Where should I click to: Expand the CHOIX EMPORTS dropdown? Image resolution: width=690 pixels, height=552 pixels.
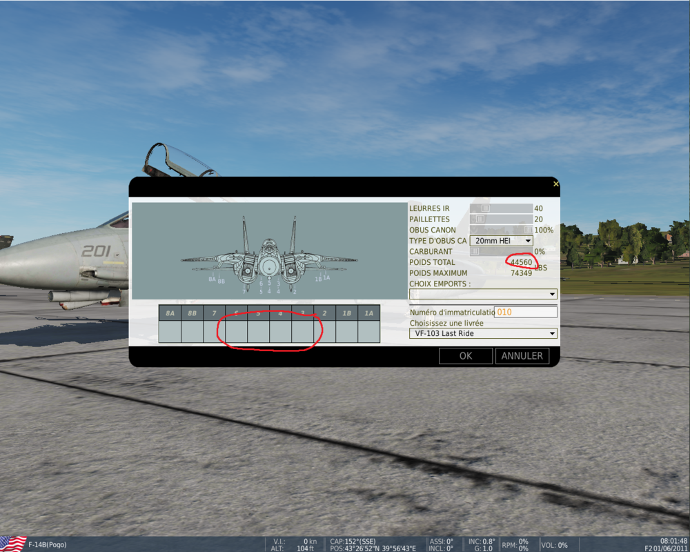[483, 294]
